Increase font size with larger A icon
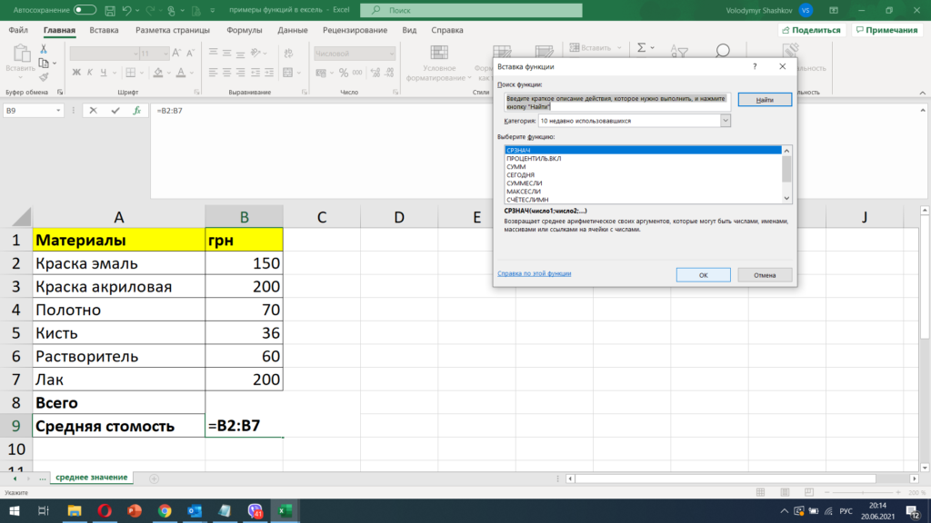The height and width of the screenshot is (523, 931). [x=176, y=54]
